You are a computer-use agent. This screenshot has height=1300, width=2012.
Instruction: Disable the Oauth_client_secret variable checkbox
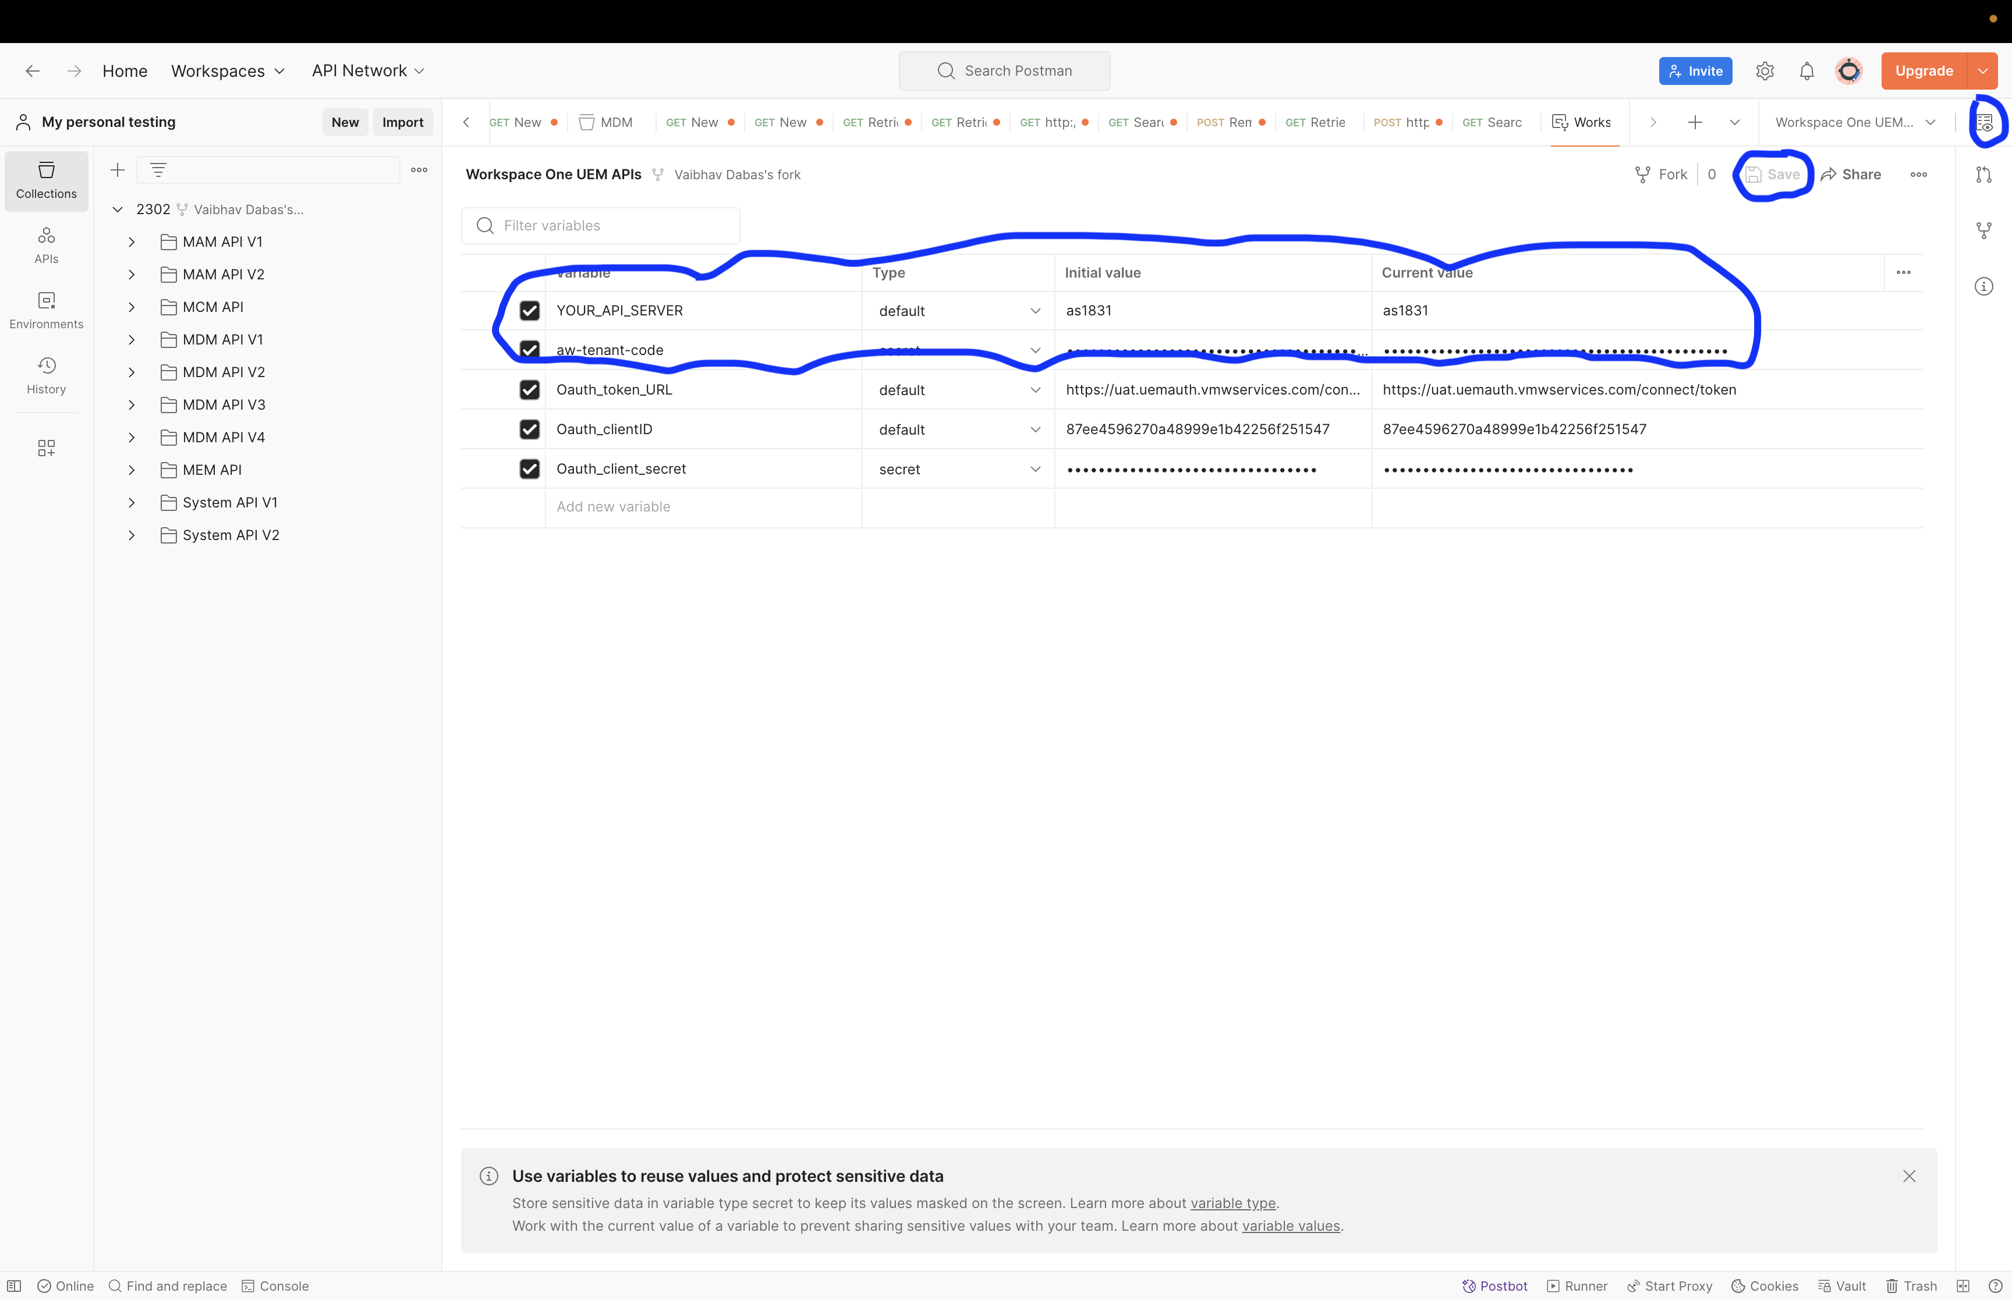coord(529,470)
